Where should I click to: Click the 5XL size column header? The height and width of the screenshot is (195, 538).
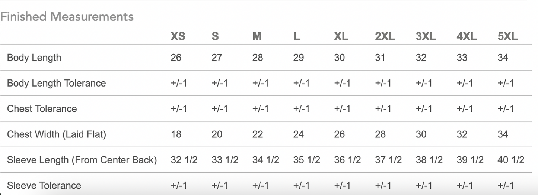click(x=507, y=36)
